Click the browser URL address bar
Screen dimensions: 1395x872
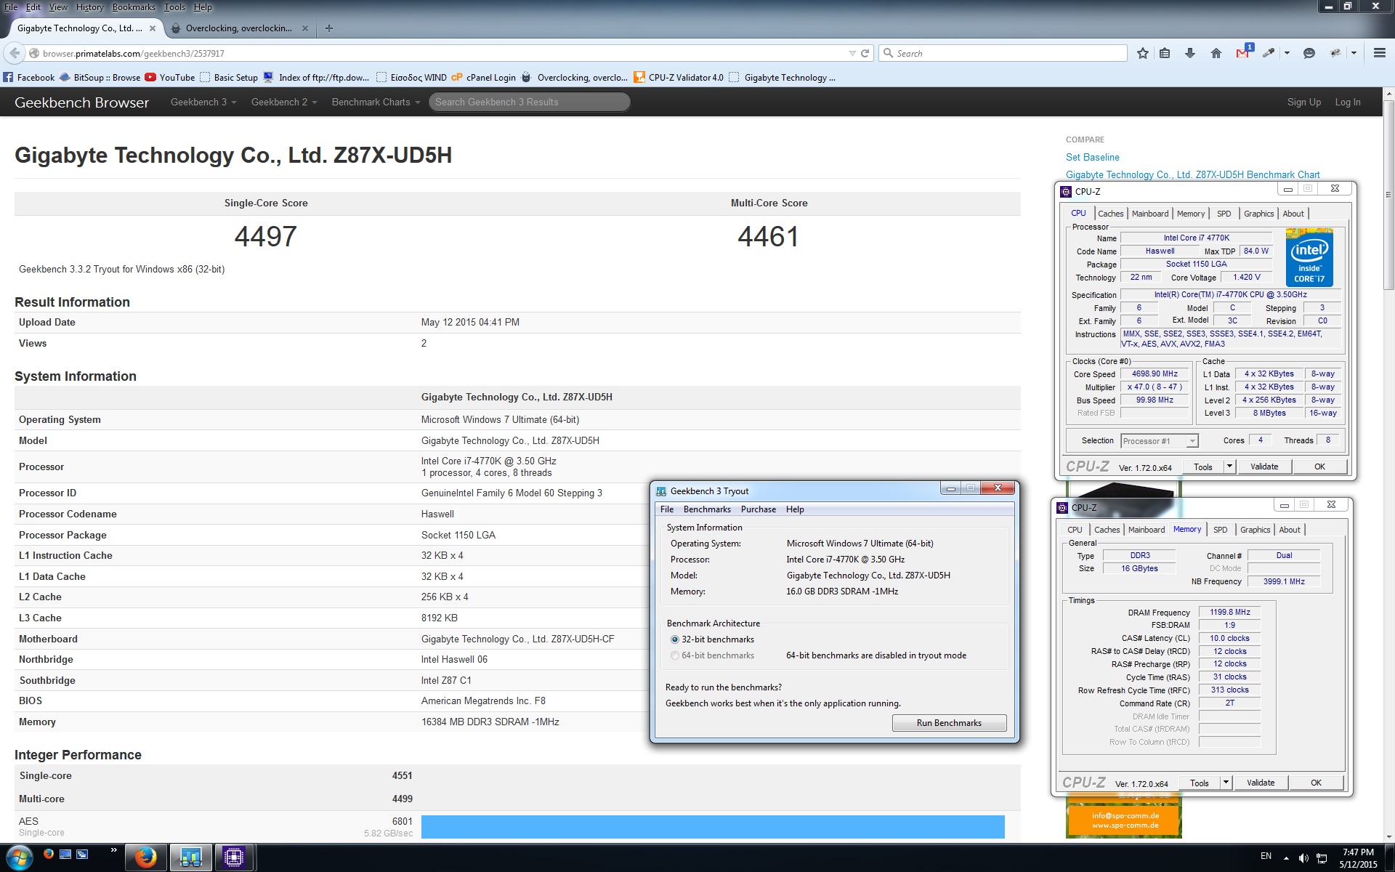pos(443,53)
